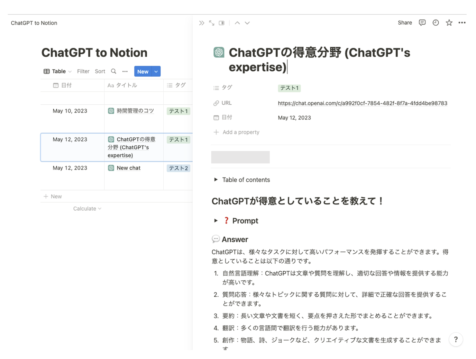Viewport: 476px width, 359px height.
Task: Click the ChatGPT icon on New chat row
Action: pyautogui.click(x=111, y=168)
